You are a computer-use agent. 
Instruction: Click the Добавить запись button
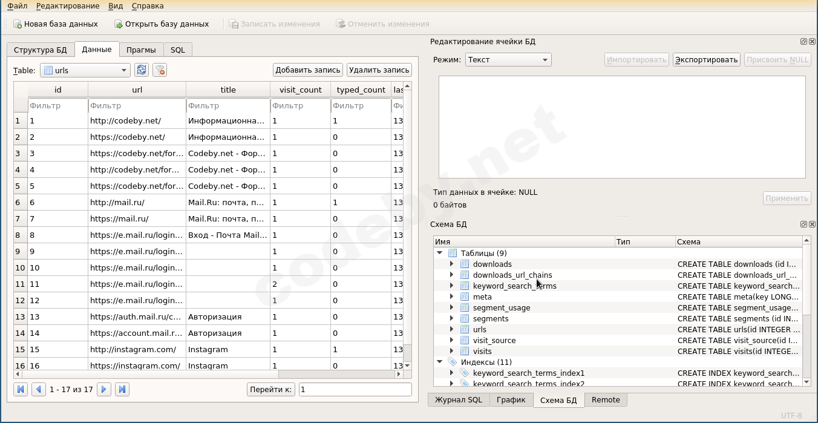tap(307, 70)
